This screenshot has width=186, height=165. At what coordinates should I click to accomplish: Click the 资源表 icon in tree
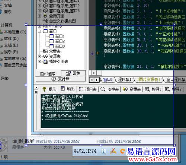pos(45,56)
